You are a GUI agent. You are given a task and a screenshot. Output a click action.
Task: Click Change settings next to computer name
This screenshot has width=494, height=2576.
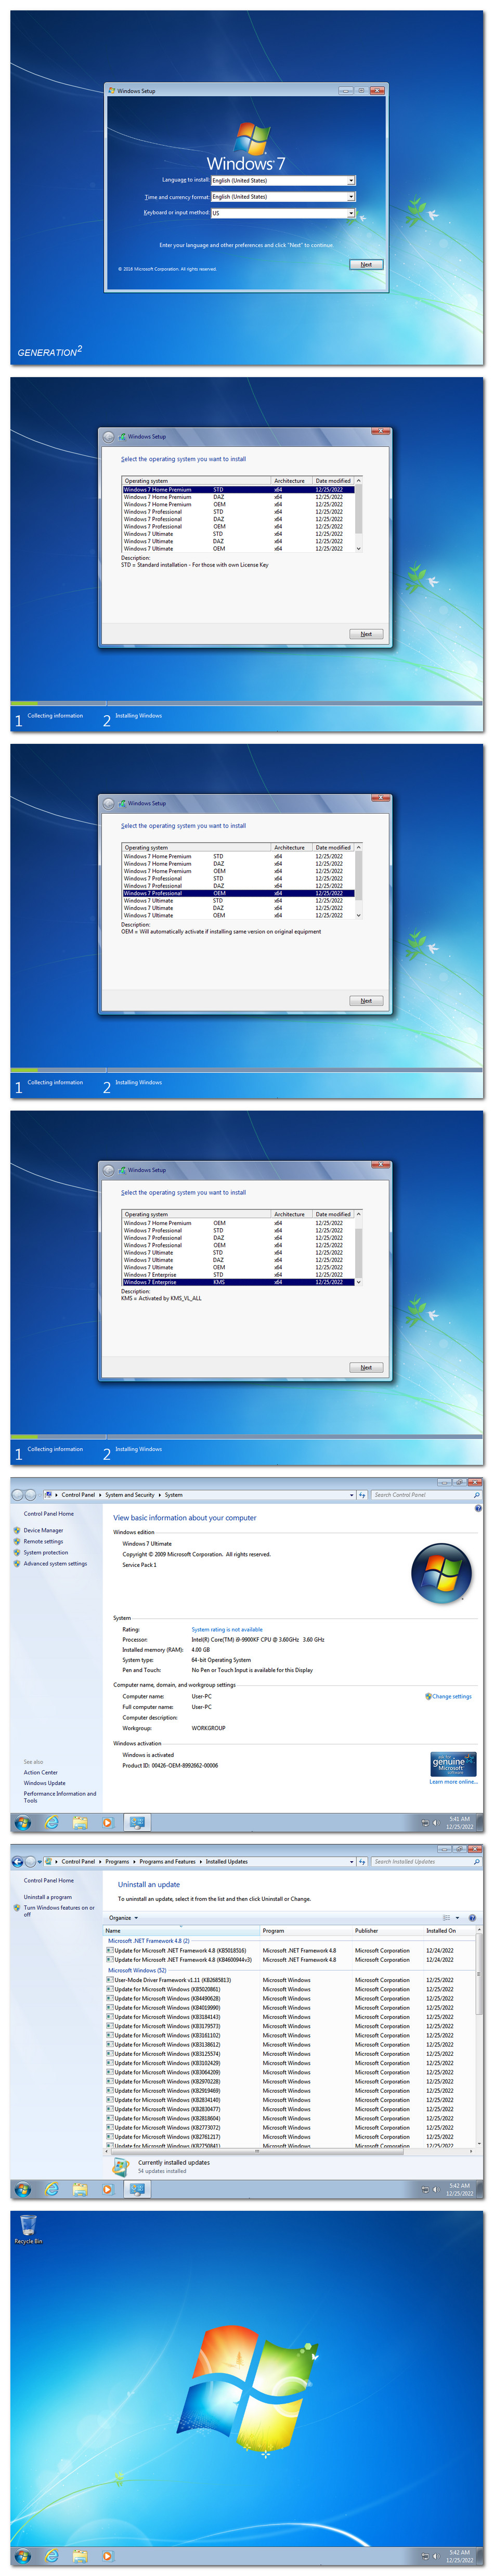coord(451,1696)
